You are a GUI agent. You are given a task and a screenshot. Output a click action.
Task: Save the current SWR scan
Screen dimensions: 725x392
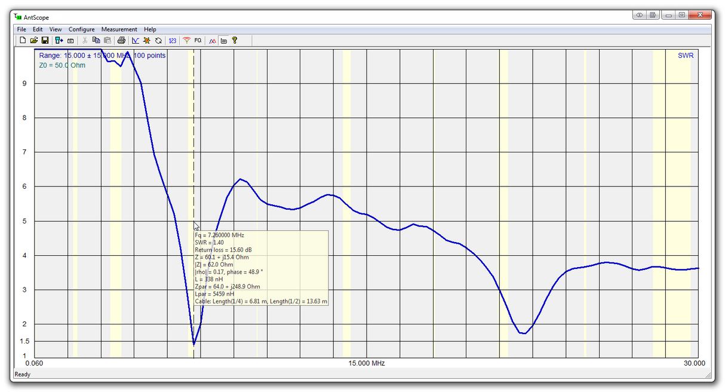[x=45, y=40]
